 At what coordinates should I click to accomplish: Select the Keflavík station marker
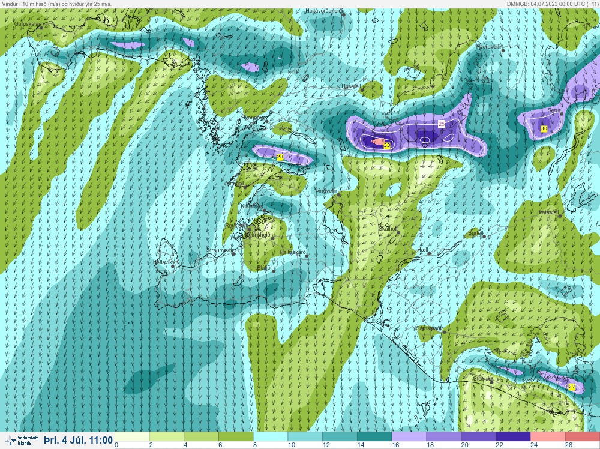pyautogui.click(x=173, y=266)
